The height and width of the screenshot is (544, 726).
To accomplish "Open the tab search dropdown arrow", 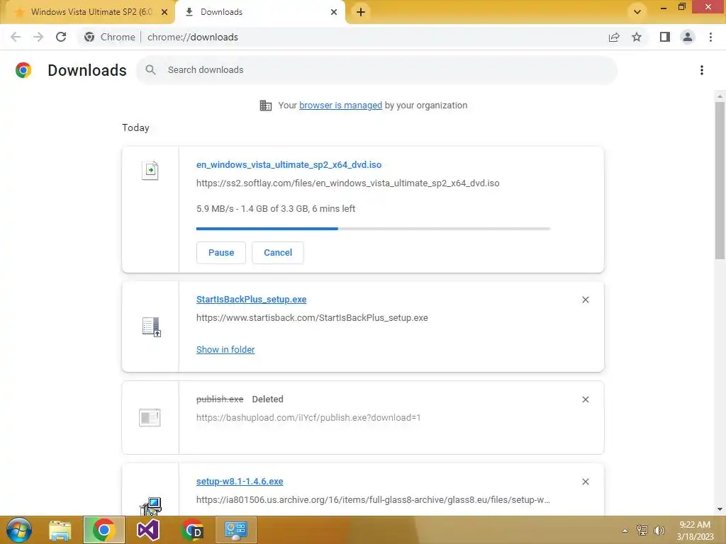I will (637, 12).
